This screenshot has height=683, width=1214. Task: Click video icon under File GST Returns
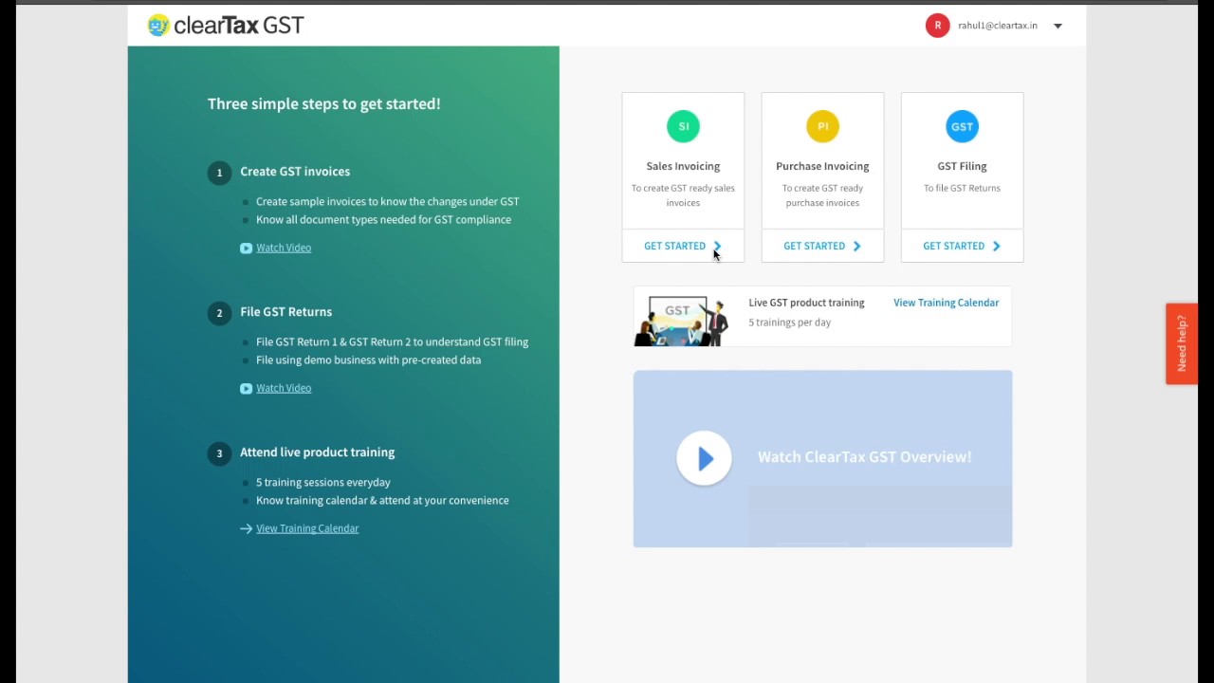click(x=246, y=388)
